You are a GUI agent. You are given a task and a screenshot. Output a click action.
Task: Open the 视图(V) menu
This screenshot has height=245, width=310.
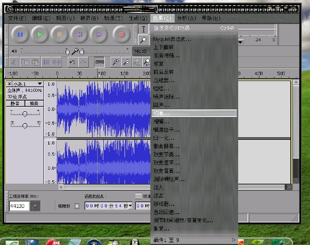(x=65, y=19)
